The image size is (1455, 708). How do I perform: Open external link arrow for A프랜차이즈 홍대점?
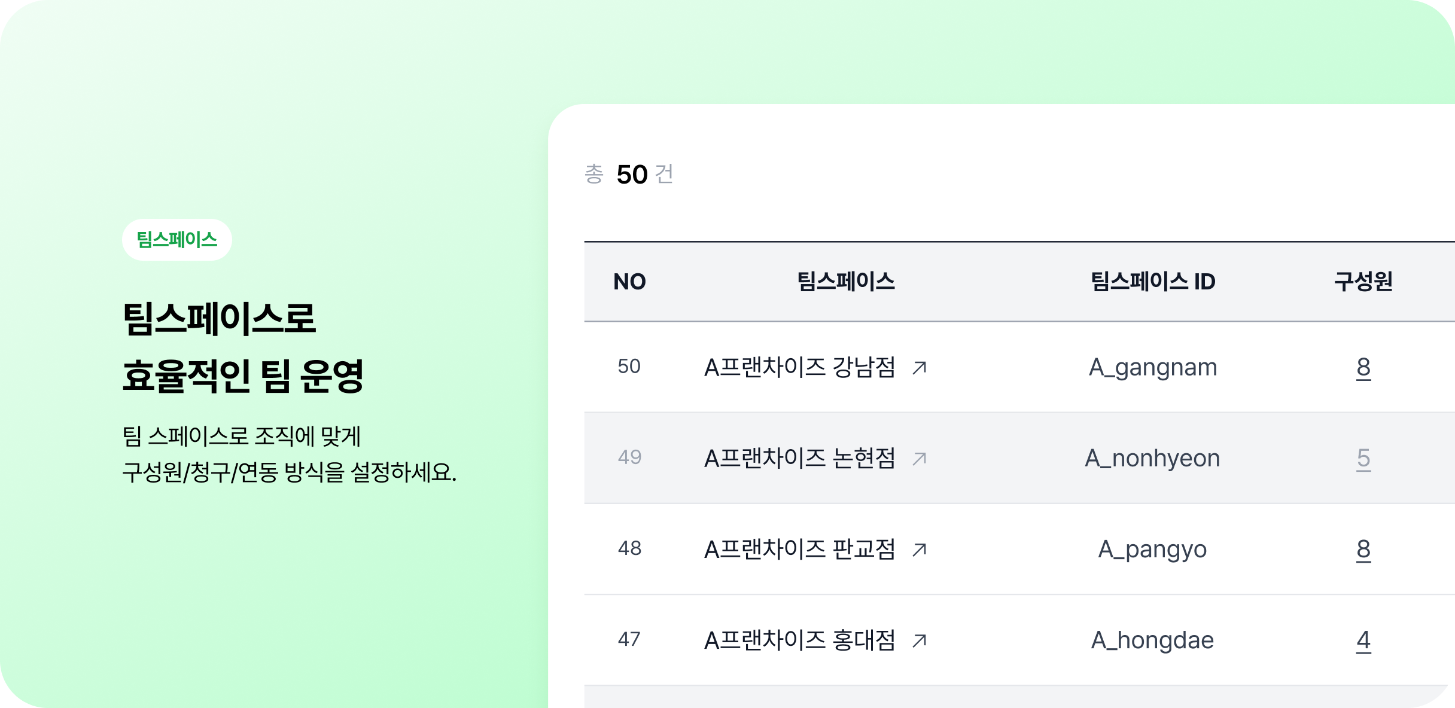920,640
